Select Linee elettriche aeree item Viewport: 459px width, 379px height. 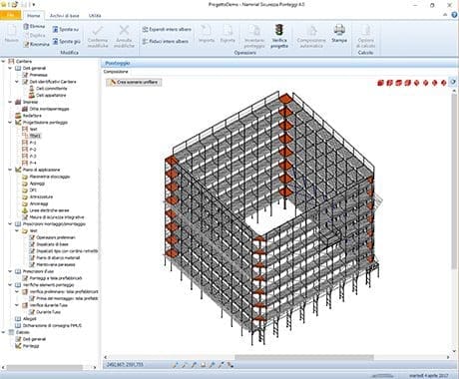[x=49, y=210]
